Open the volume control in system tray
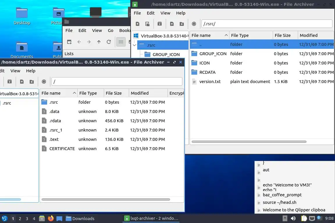The height and width of the screenshot is (223, 335). (x=293, y=218)
